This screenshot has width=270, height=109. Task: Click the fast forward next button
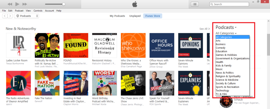[25, 4]
